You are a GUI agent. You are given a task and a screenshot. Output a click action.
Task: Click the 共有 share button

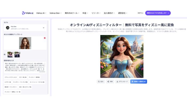110,82
